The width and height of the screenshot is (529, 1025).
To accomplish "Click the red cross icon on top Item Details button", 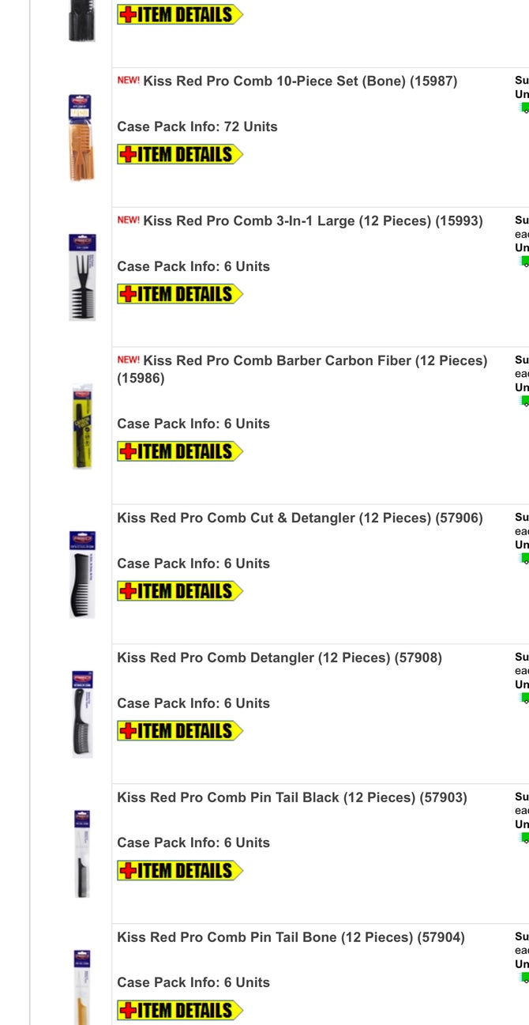I will pyautogui.click(x=127, y=13).
